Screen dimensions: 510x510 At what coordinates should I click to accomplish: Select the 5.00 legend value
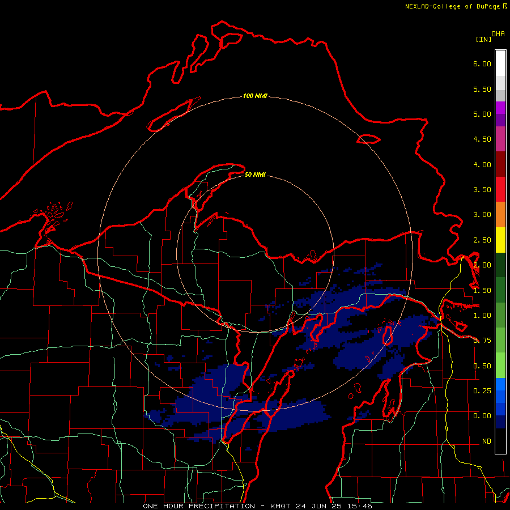pos(482,114)
